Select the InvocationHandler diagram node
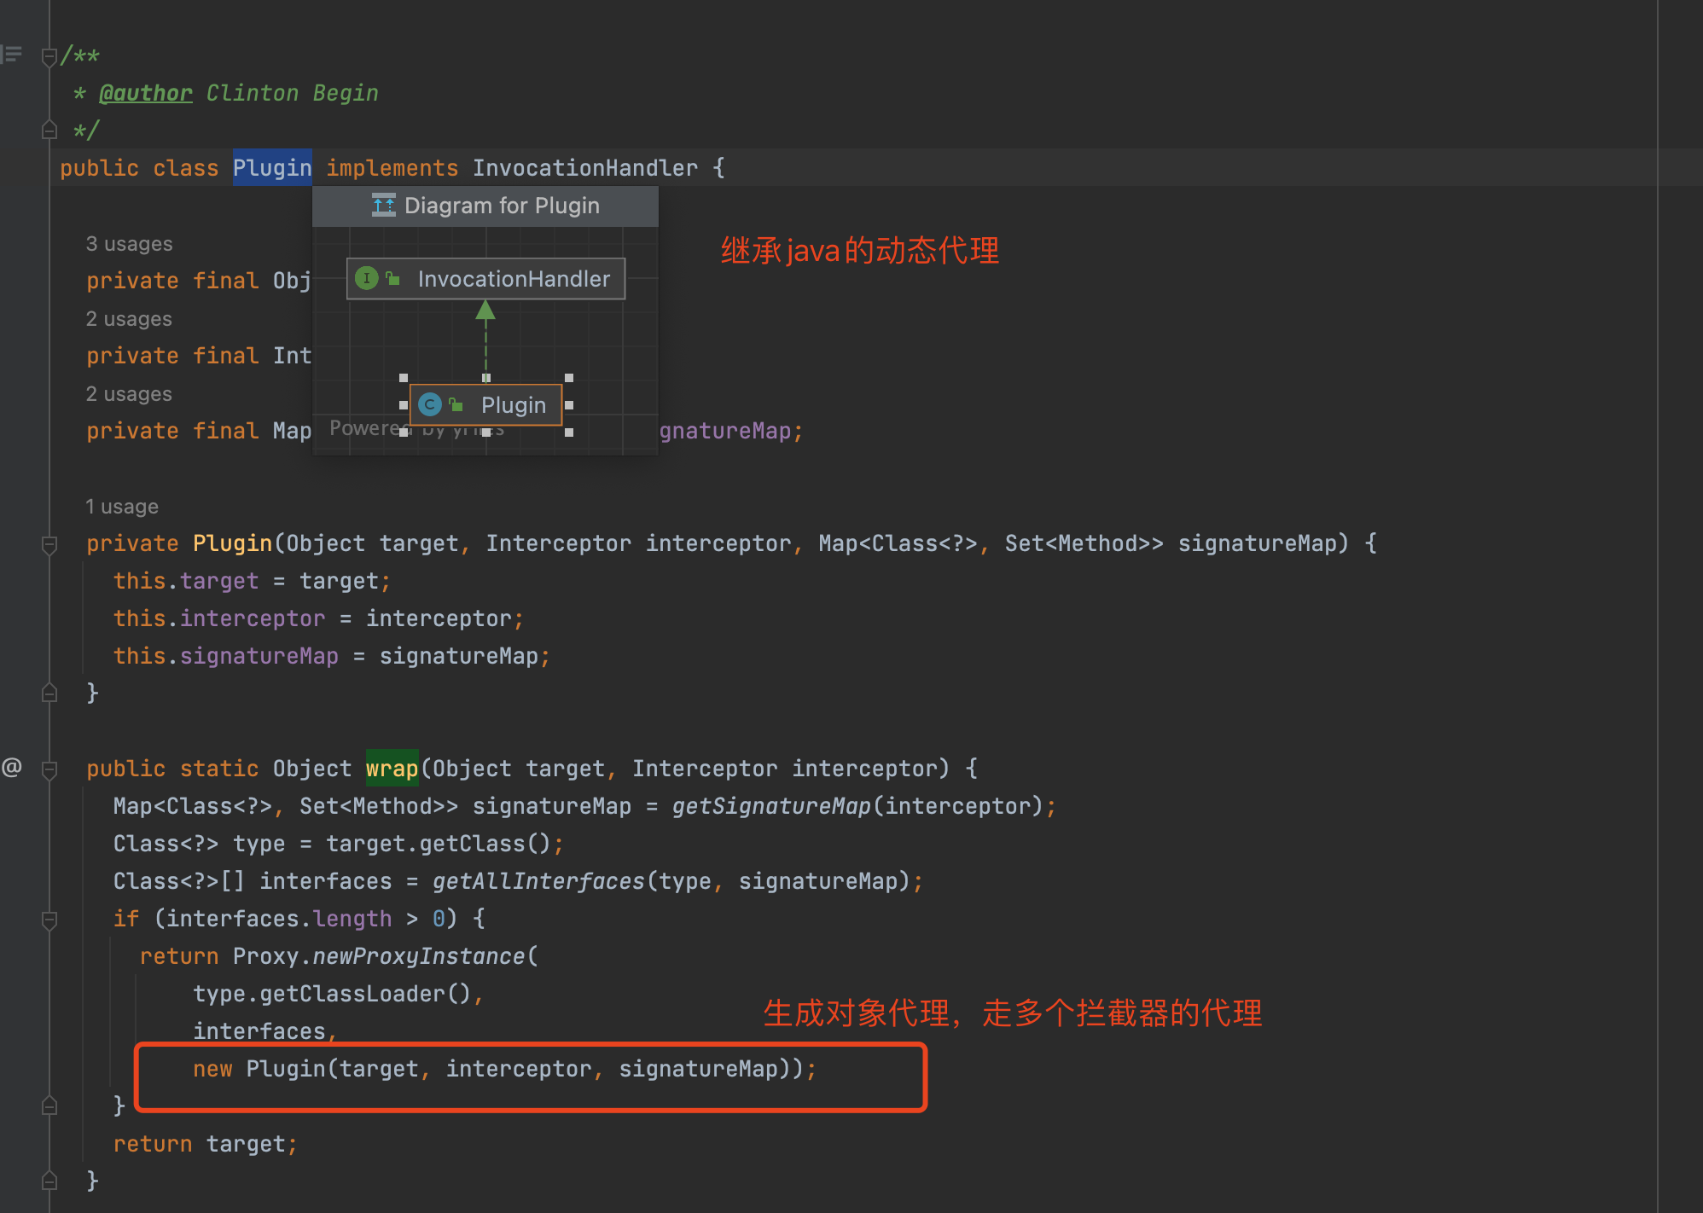 [x=485, y=279]
